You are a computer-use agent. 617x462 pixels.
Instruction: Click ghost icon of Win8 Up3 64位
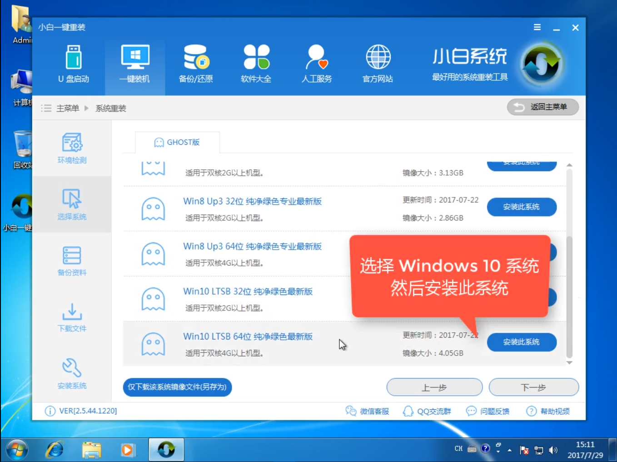pos(153,254)
